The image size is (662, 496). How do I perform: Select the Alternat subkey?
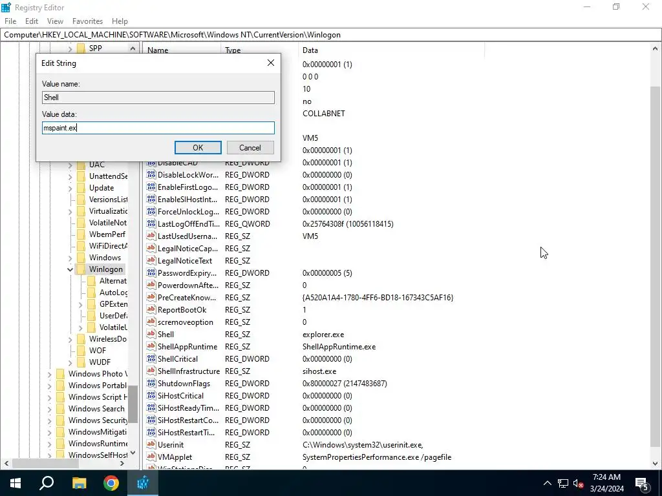tap(112, 281)
